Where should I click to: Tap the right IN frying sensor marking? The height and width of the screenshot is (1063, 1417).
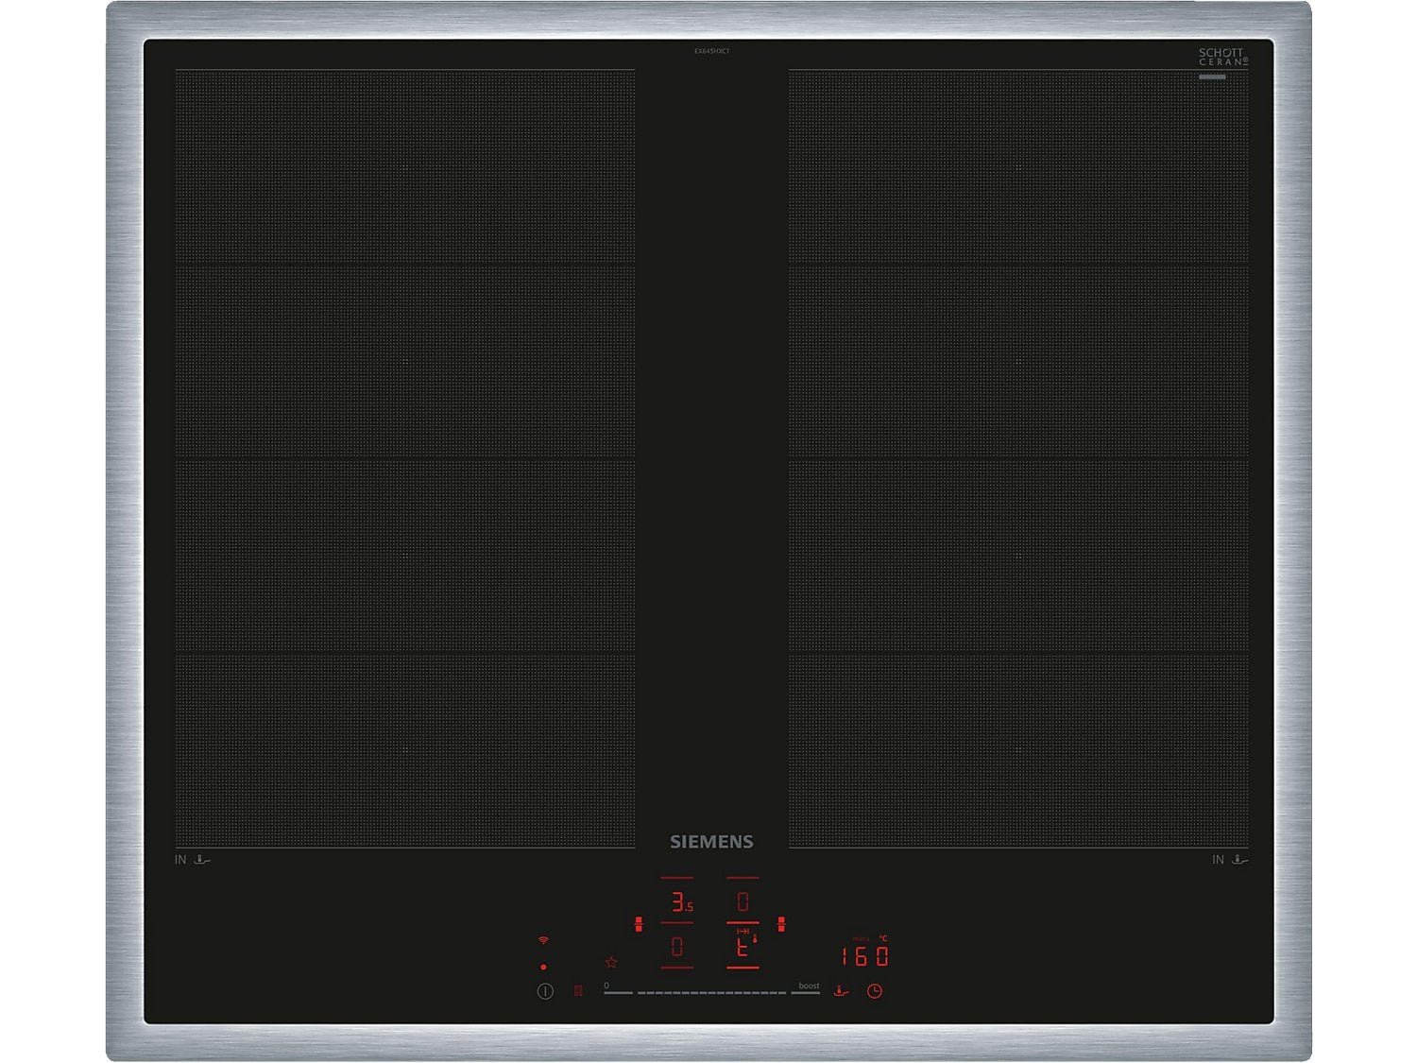[1230, 860]
